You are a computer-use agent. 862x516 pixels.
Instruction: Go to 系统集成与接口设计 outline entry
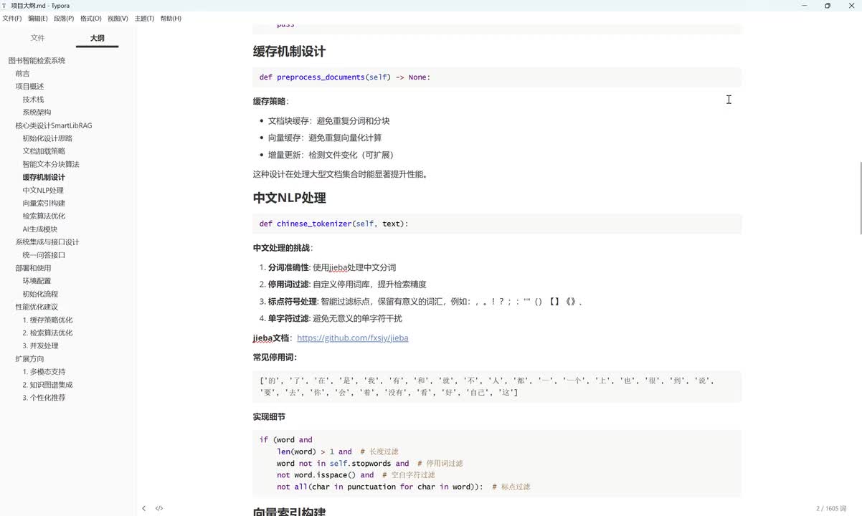point(47,242)
